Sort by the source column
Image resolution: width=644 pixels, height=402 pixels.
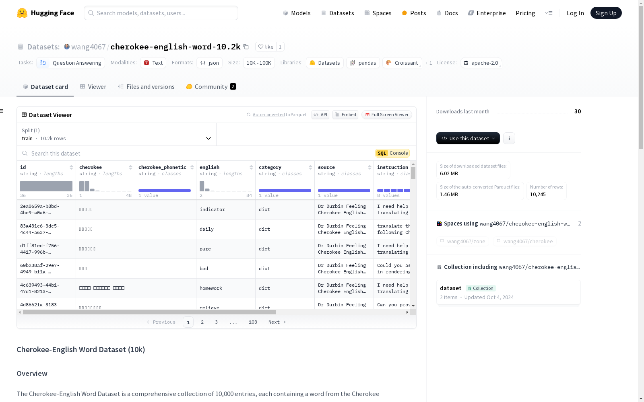tap(369, 167)
